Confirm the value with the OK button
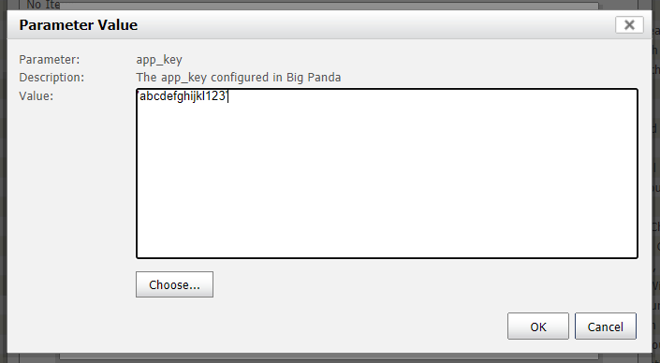 (538, 327)
